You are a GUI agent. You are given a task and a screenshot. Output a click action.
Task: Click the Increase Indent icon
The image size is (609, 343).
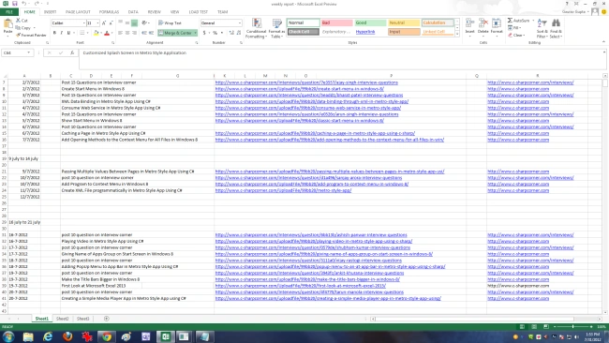click(151, 33)
